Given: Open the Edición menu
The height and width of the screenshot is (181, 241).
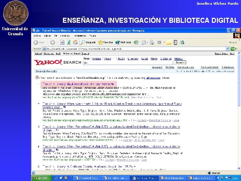Looking at the screenshot, I should click(47, 36).
